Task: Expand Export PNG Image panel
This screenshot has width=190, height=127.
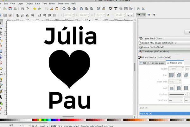Action: [x=164, y=43]
